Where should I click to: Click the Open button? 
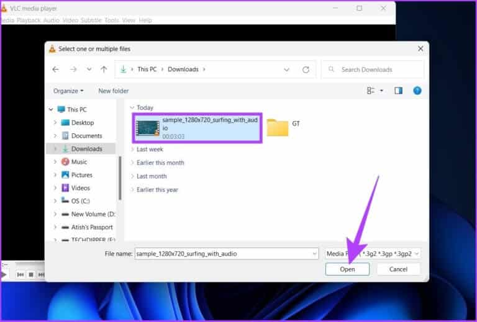coord(347,269)
